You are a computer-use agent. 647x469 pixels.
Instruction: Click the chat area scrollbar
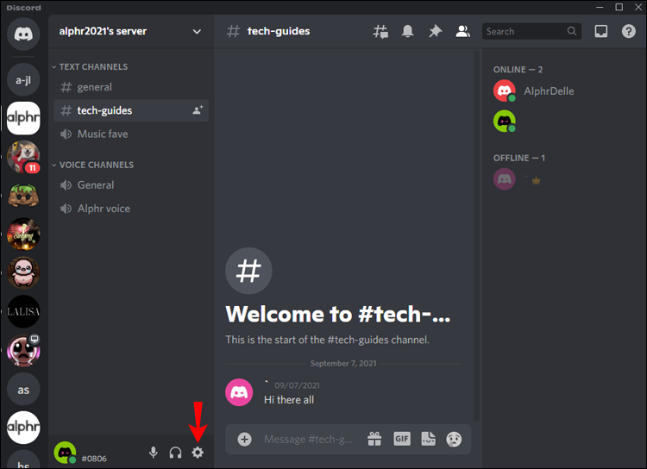[x=476, y=235]
